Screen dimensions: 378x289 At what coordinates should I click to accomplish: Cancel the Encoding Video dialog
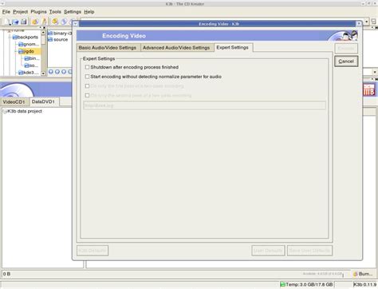tap(346, 61)
